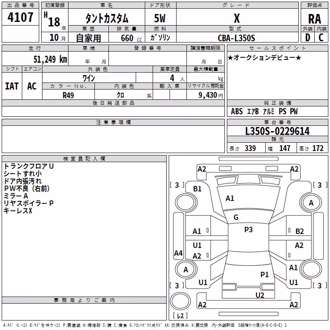The width and height of the screenshot is (330, 330).
Task: Click the 後日発送部品 header
Action: (113, 103)
